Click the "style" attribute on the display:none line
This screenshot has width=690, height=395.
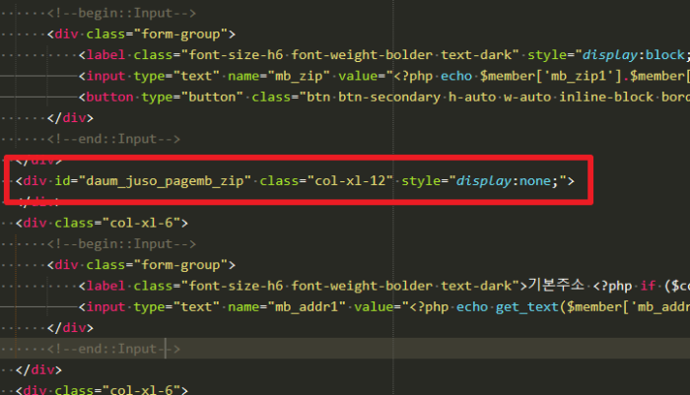click(x=421, y=181)
